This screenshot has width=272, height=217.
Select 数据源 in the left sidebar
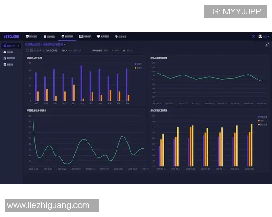[10, 64]
